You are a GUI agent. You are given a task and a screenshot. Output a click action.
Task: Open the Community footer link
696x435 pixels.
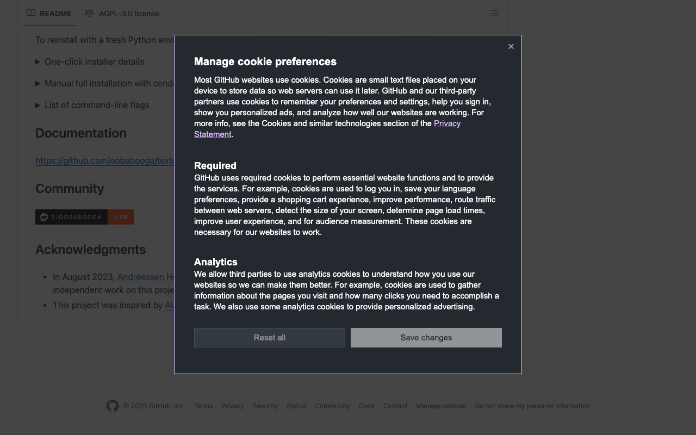point(333,406)
